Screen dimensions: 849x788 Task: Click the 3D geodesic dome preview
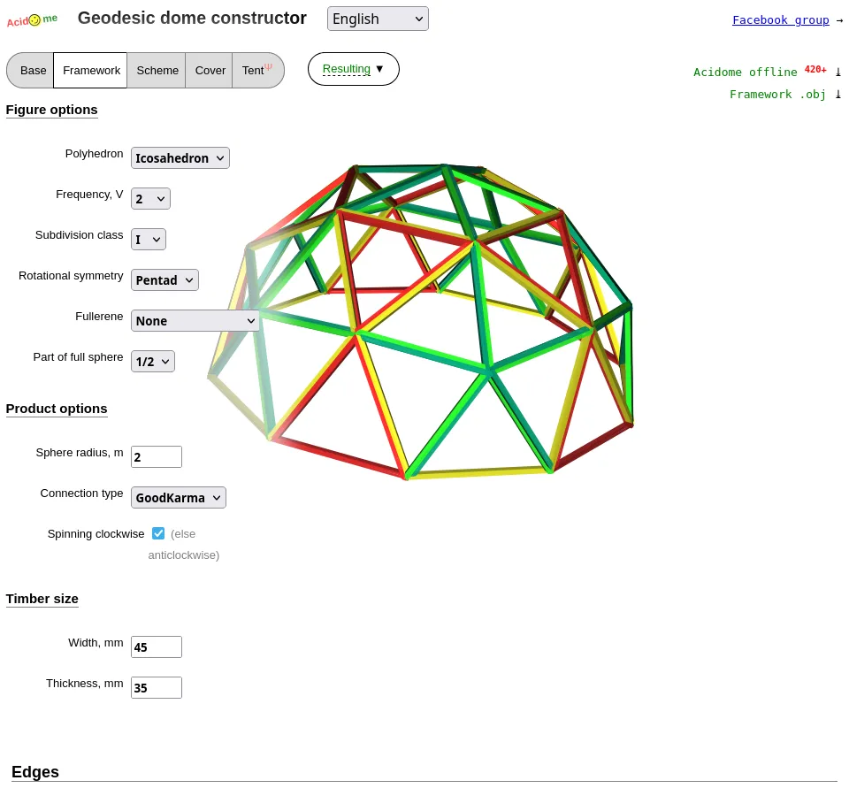click(x=424, y=318)
